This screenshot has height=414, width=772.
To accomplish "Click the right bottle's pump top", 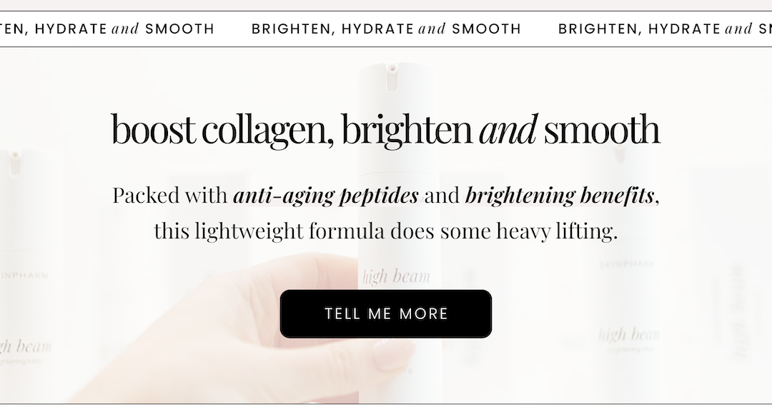I will click(x=619, y=154).
